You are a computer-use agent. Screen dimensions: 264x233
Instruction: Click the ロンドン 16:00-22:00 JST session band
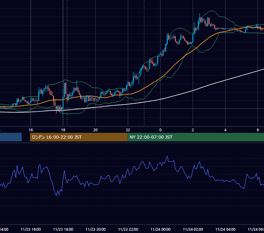click(x=78, y=137)
